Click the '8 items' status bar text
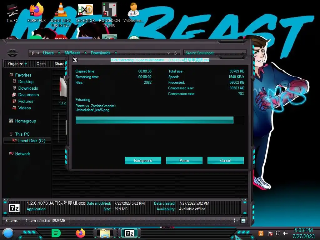The height and width of the screenshot is (240, 320). pyautogui.click(x=12, y=221)
